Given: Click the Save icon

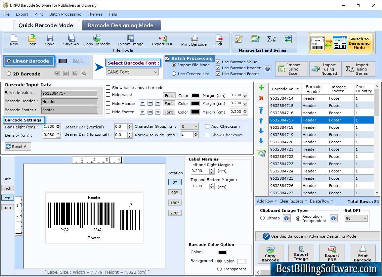Looking at the screenshot, I should [x=50, y=40].
